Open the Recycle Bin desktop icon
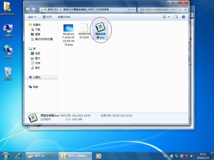 (8, 73)
